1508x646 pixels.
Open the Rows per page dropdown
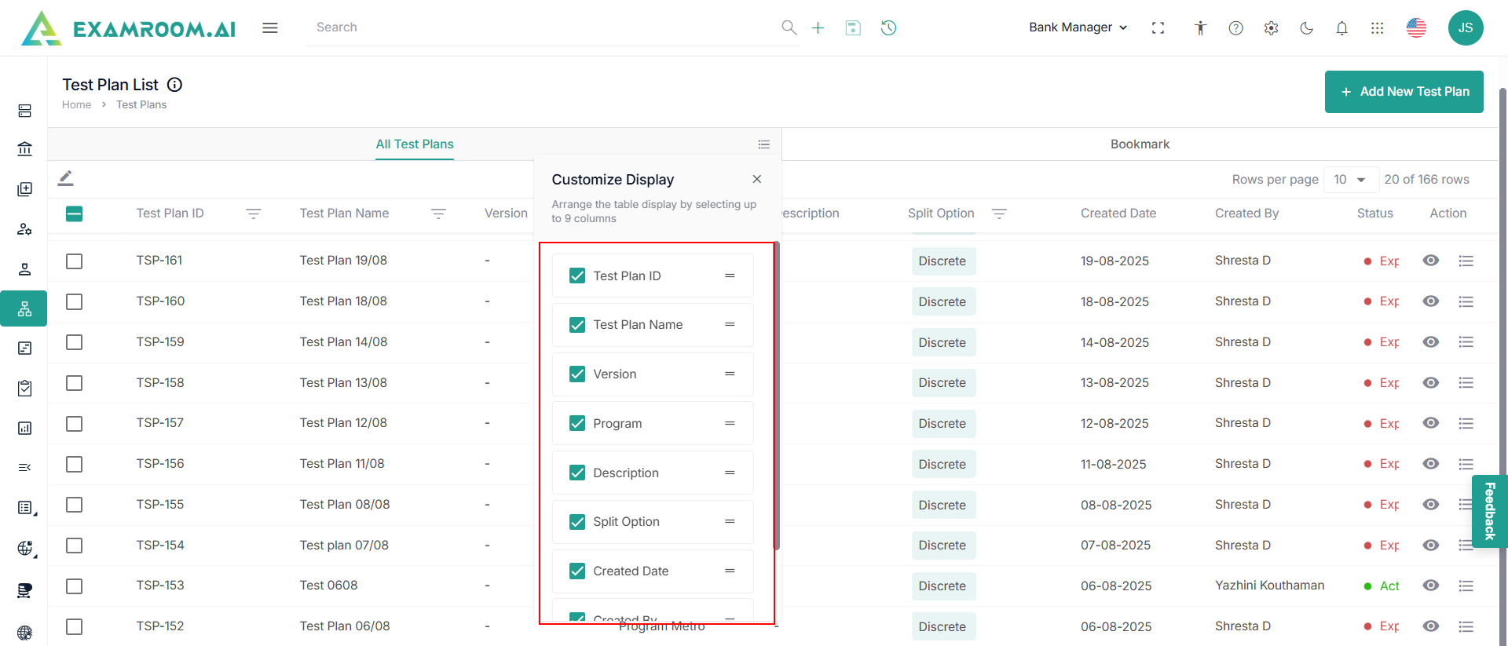pyautogui.click(x=1350, y=180)
